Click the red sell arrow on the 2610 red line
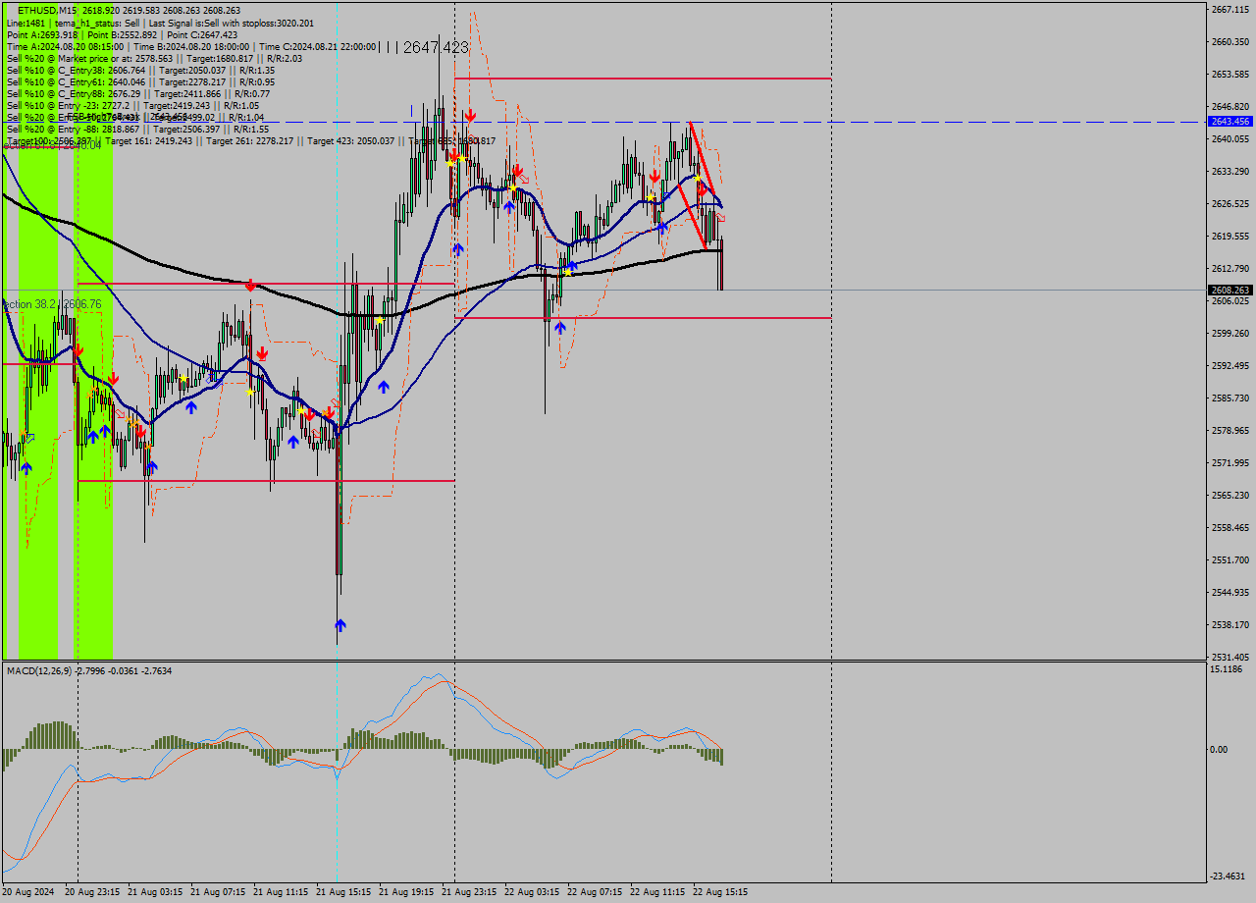 [x=251, y=285]
